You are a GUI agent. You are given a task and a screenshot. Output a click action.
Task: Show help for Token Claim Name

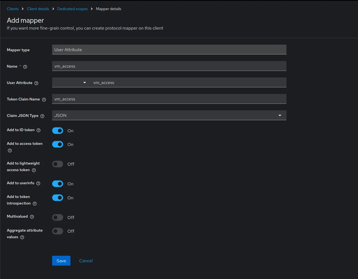click(x=44, y=100)
